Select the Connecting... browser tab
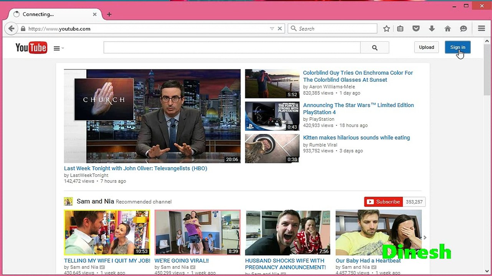Image resolution: width=492 pixels, height=276 pixels. pyautogui.click(x=55, y=14)
